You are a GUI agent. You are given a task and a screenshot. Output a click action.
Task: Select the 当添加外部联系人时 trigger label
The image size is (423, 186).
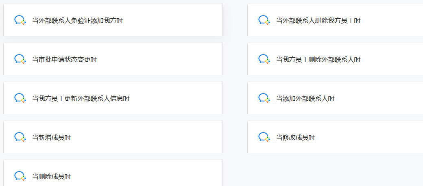click(x=305, y=99)
